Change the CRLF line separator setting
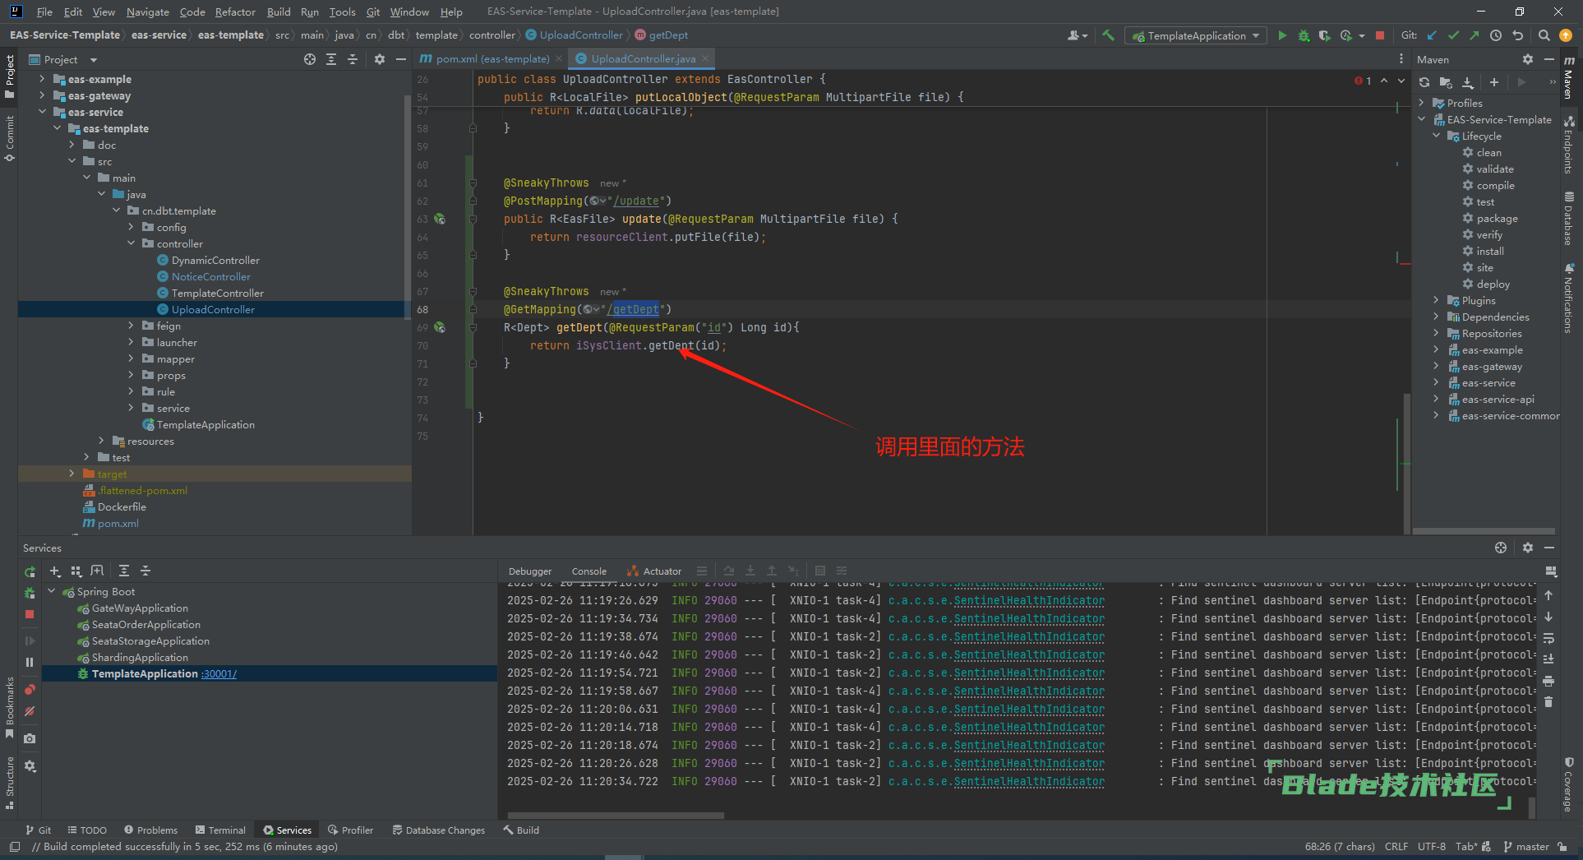 point(1396,846)
